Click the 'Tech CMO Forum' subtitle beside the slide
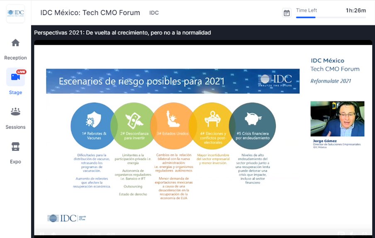 click(335, 69)
